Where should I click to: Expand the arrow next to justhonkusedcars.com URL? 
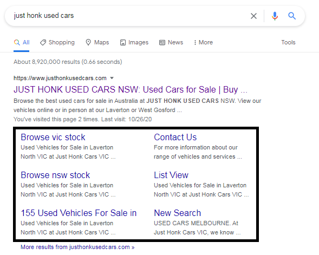tap(112, 78)
